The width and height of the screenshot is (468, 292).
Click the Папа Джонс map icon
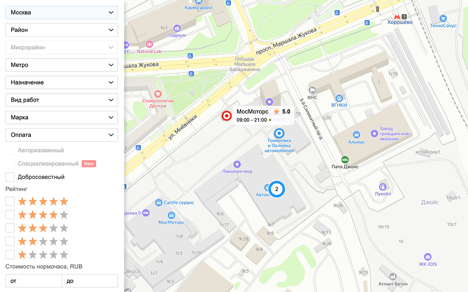[x=345, y=159]
